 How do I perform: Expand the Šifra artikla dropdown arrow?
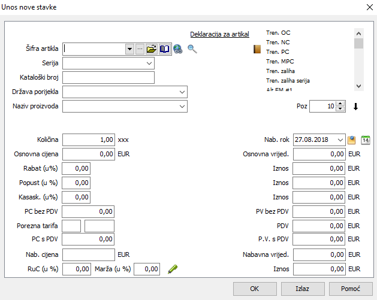pyautogui.click(x=129, y=49)
